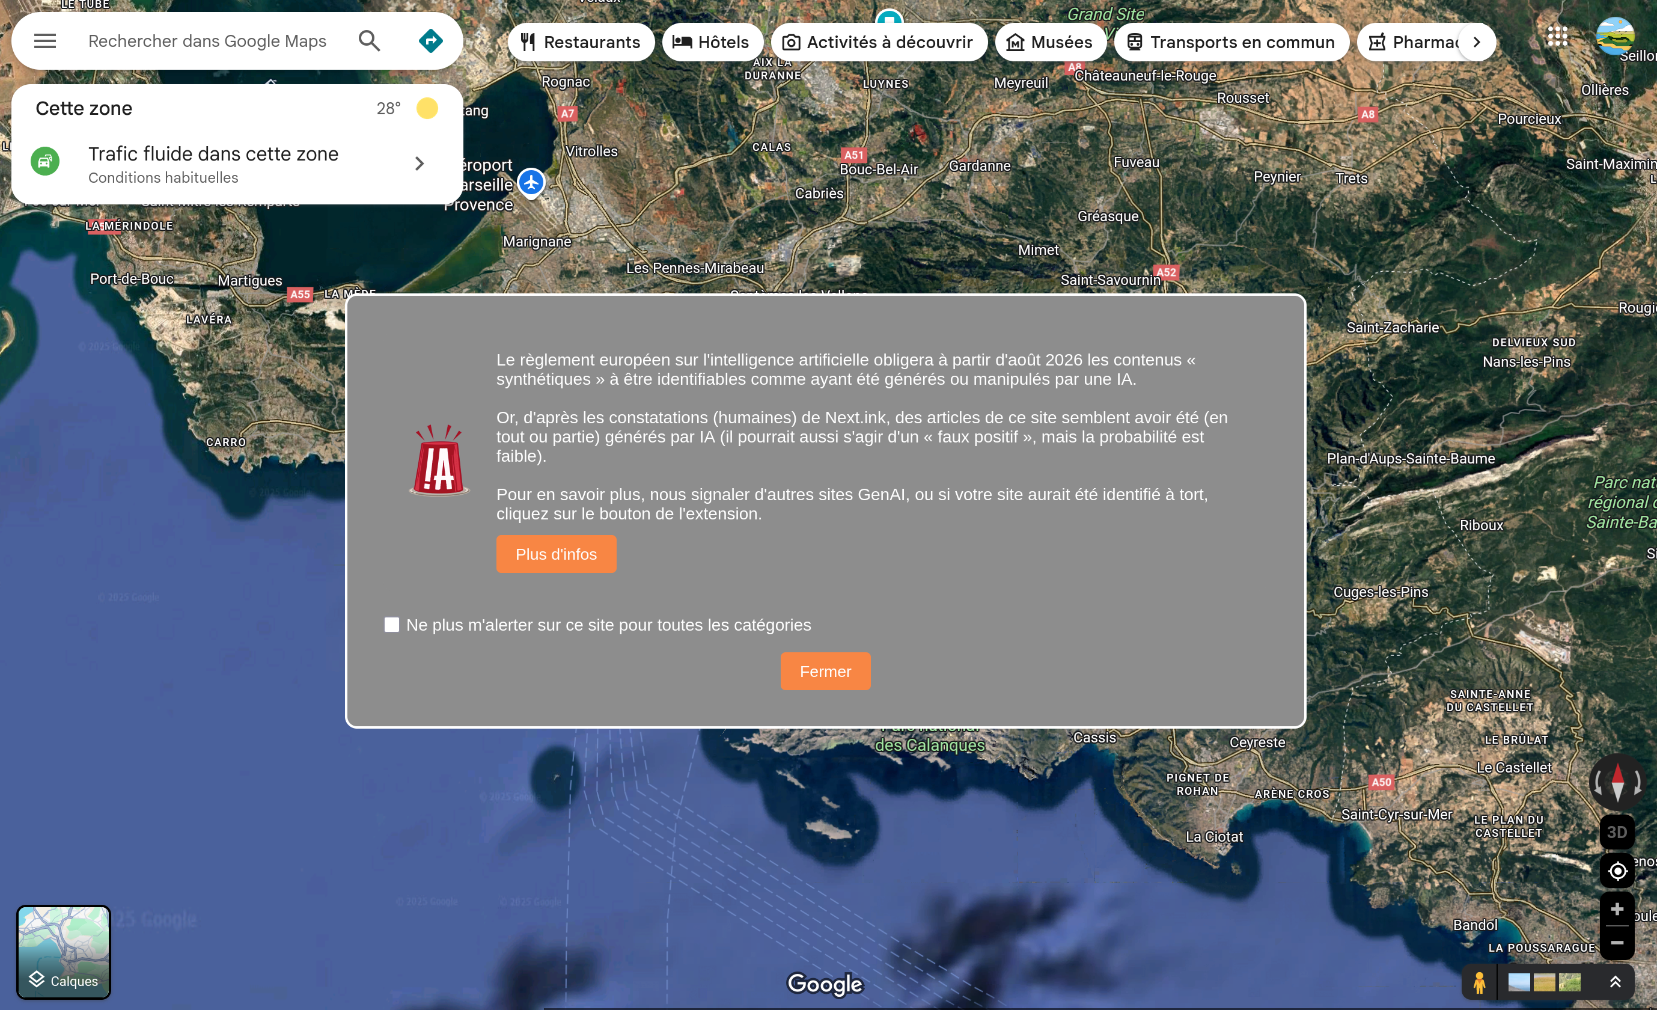Viewport: 1657px width, 1010px height.
Task: Click the search magnifier icon
Action: tap(369, 41)
